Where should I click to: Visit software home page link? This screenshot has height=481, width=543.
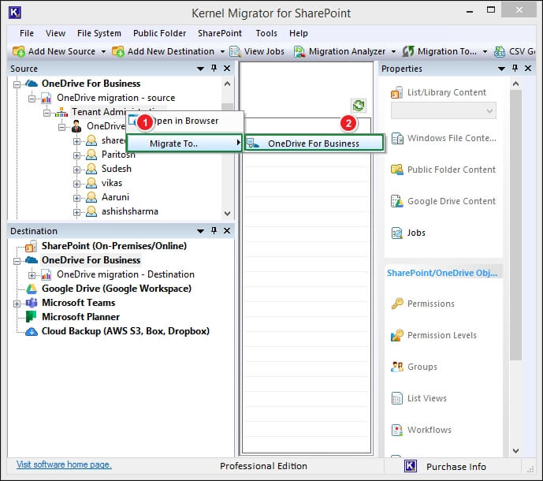point(64,464)
